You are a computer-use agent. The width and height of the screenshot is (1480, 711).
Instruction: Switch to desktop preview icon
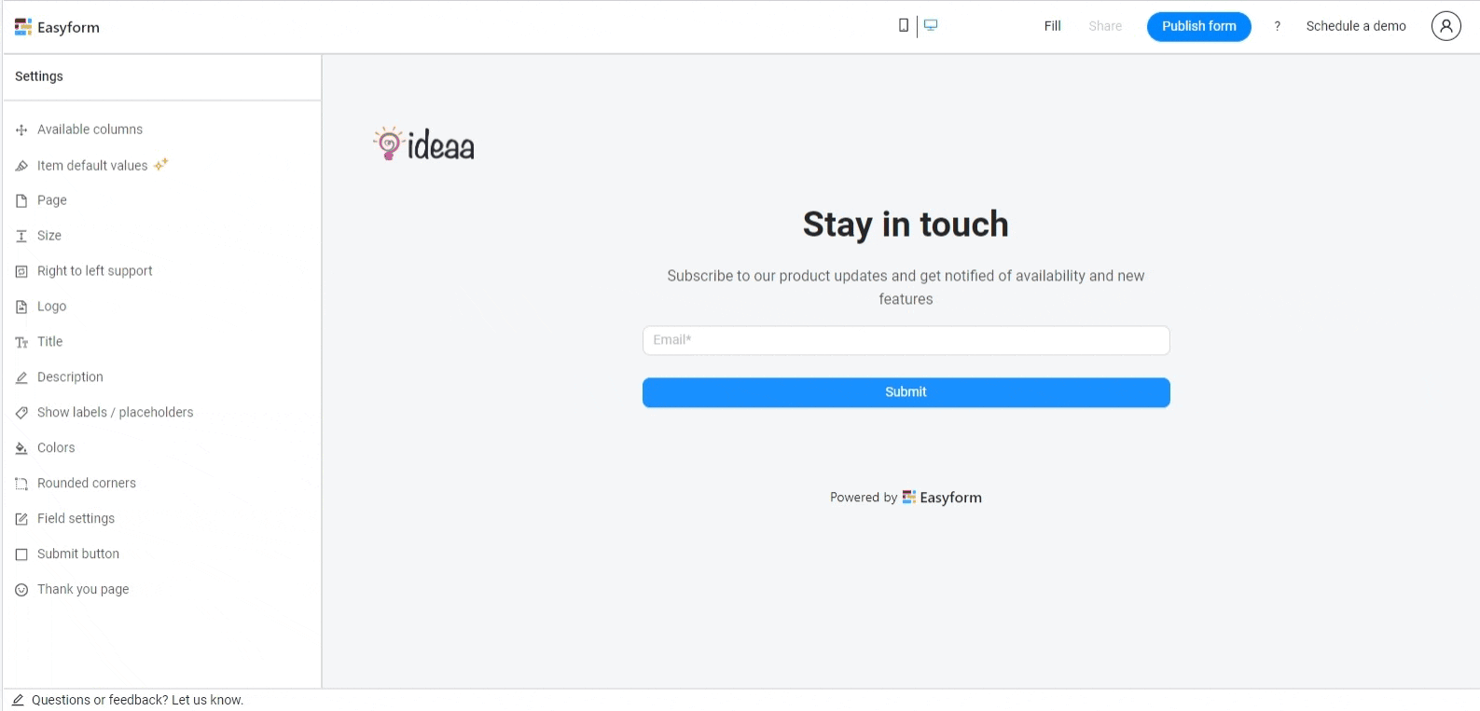pos(931,26)
